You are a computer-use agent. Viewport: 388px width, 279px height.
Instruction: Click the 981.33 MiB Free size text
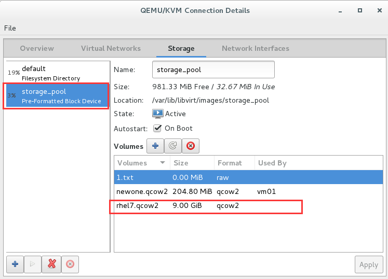tap(181, 87)
